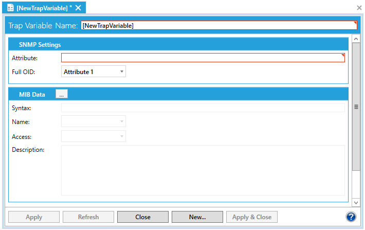Open the MIB Data browse (...) button
Viewport: 365px width, 230px height.
[x=62, y=94]
